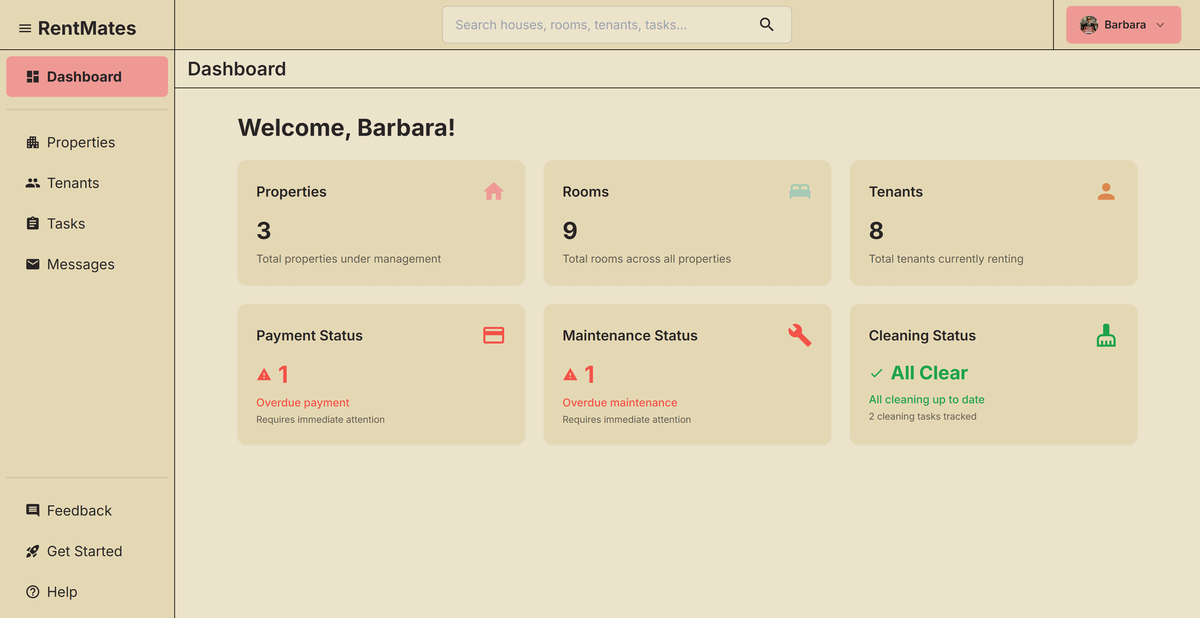Click the house icon on Properties card
Image resolution: width=1200 pixels, height=618 pixels.
point(494,191)
